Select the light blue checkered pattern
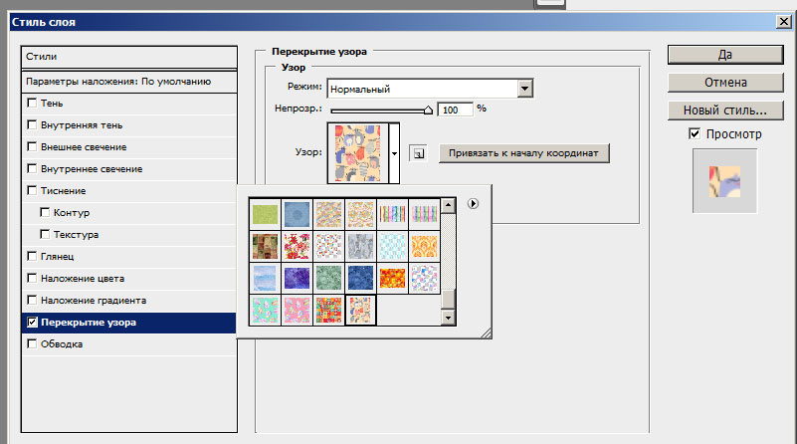The image size is (797, 444). (392, 246)
